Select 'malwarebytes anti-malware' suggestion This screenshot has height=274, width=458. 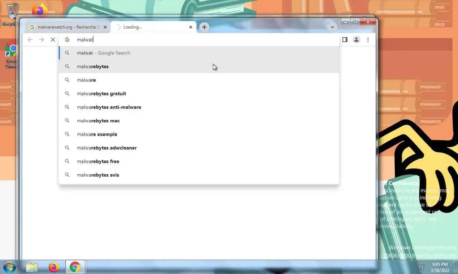[199, 107]
